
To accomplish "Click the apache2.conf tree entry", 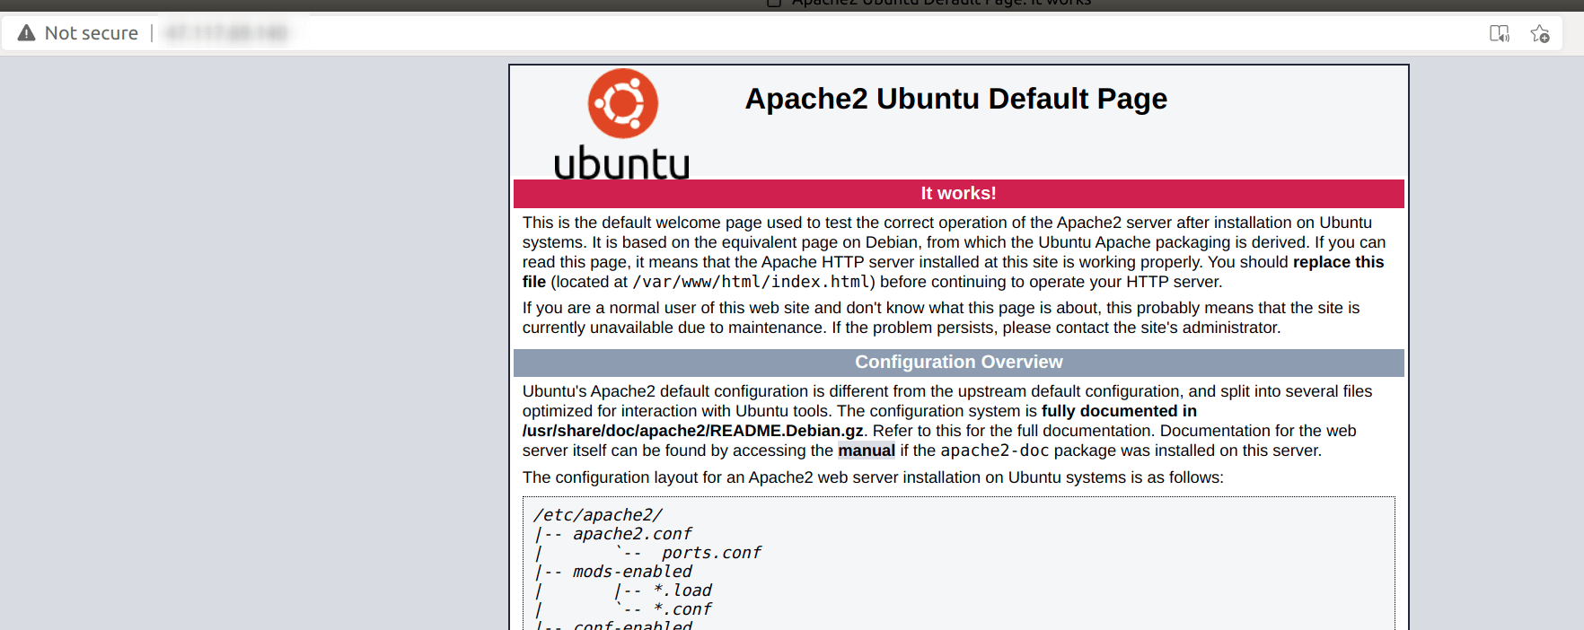I will click(632, 534).
